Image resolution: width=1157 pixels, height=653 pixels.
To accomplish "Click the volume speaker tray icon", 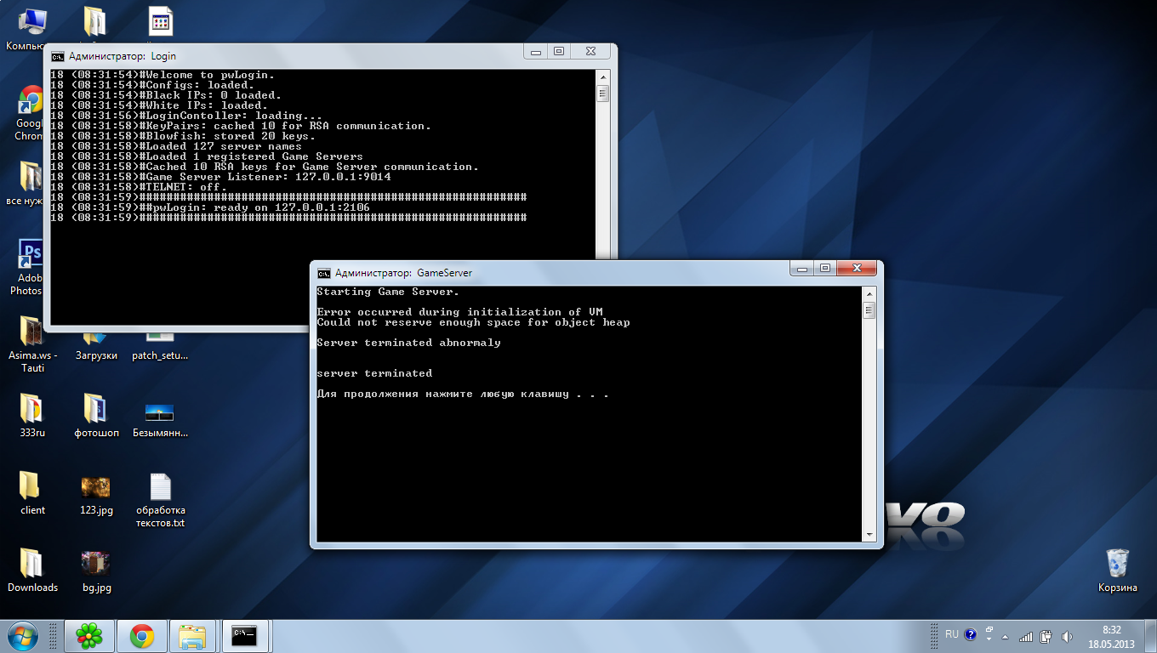I will point(1065,636).
